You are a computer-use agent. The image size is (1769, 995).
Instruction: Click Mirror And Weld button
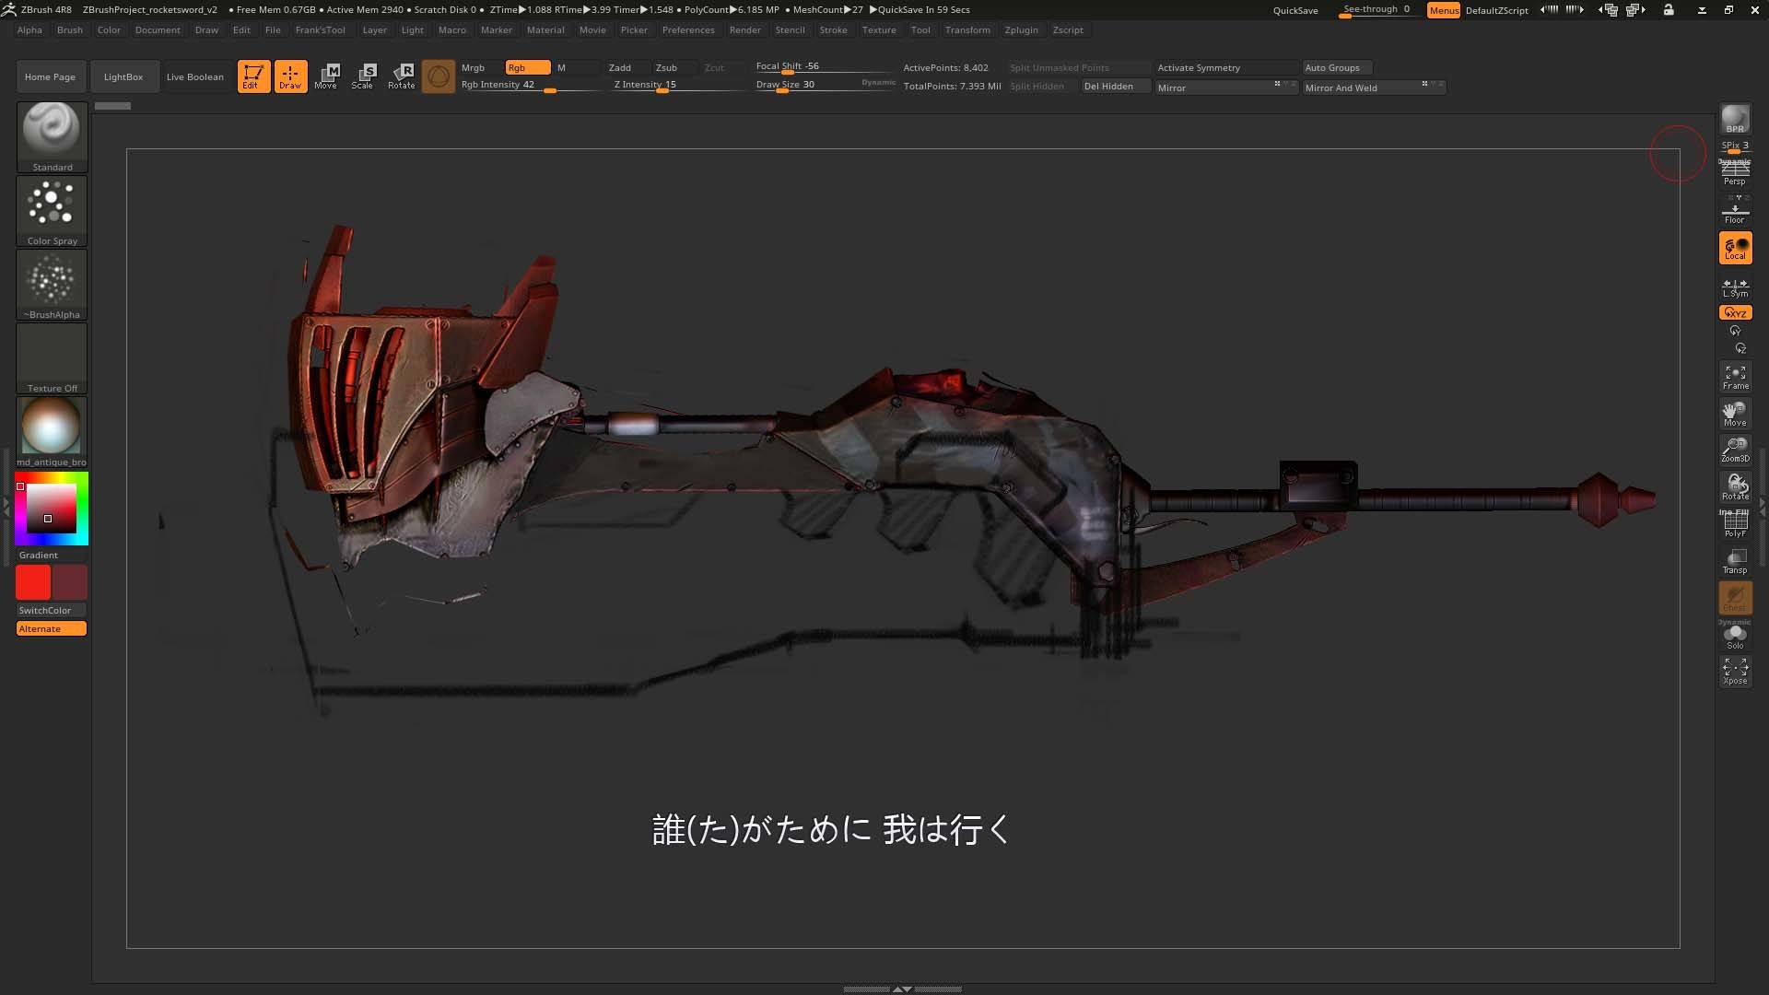tap(1374, 88)
